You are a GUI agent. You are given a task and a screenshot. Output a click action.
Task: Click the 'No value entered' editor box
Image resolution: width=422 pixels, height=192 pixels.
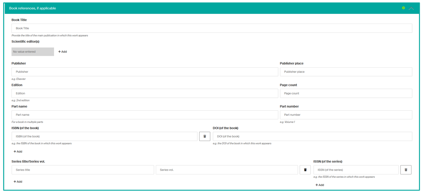tap(33, 52)
